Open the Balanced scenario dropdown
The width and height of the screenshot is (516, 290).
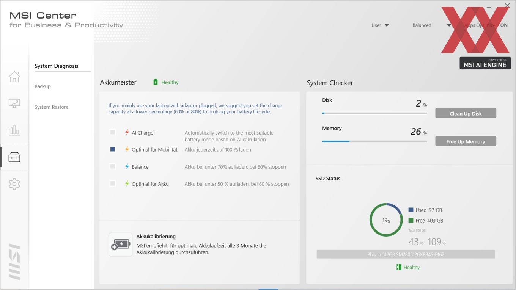tap(431, 25)
